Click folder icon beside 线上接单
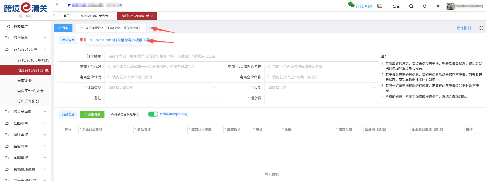 pyautogui.click(x=7, y=38)
